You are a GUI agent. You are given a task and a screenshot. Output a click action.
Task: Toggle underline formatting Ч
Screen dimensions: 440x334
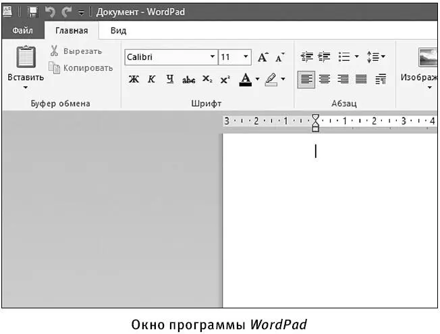coord(170,79)
